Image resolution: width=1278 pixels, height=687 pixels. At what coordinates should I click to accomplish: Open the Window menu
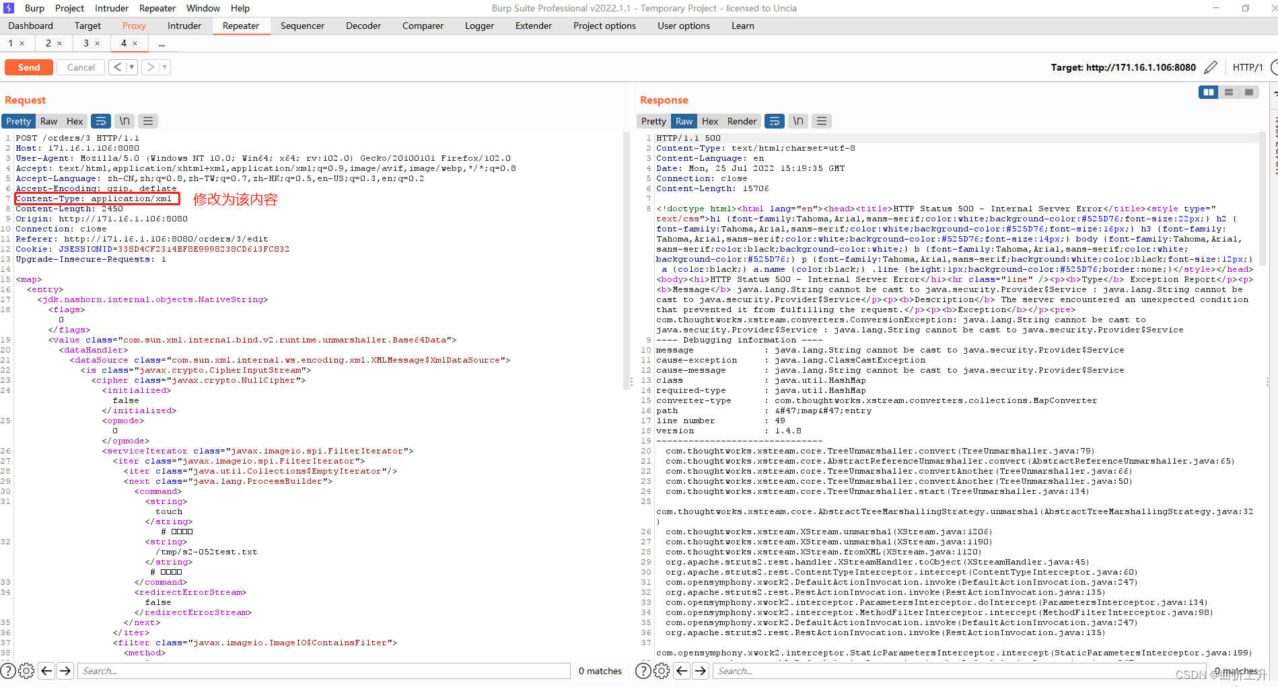coord(203,8)
